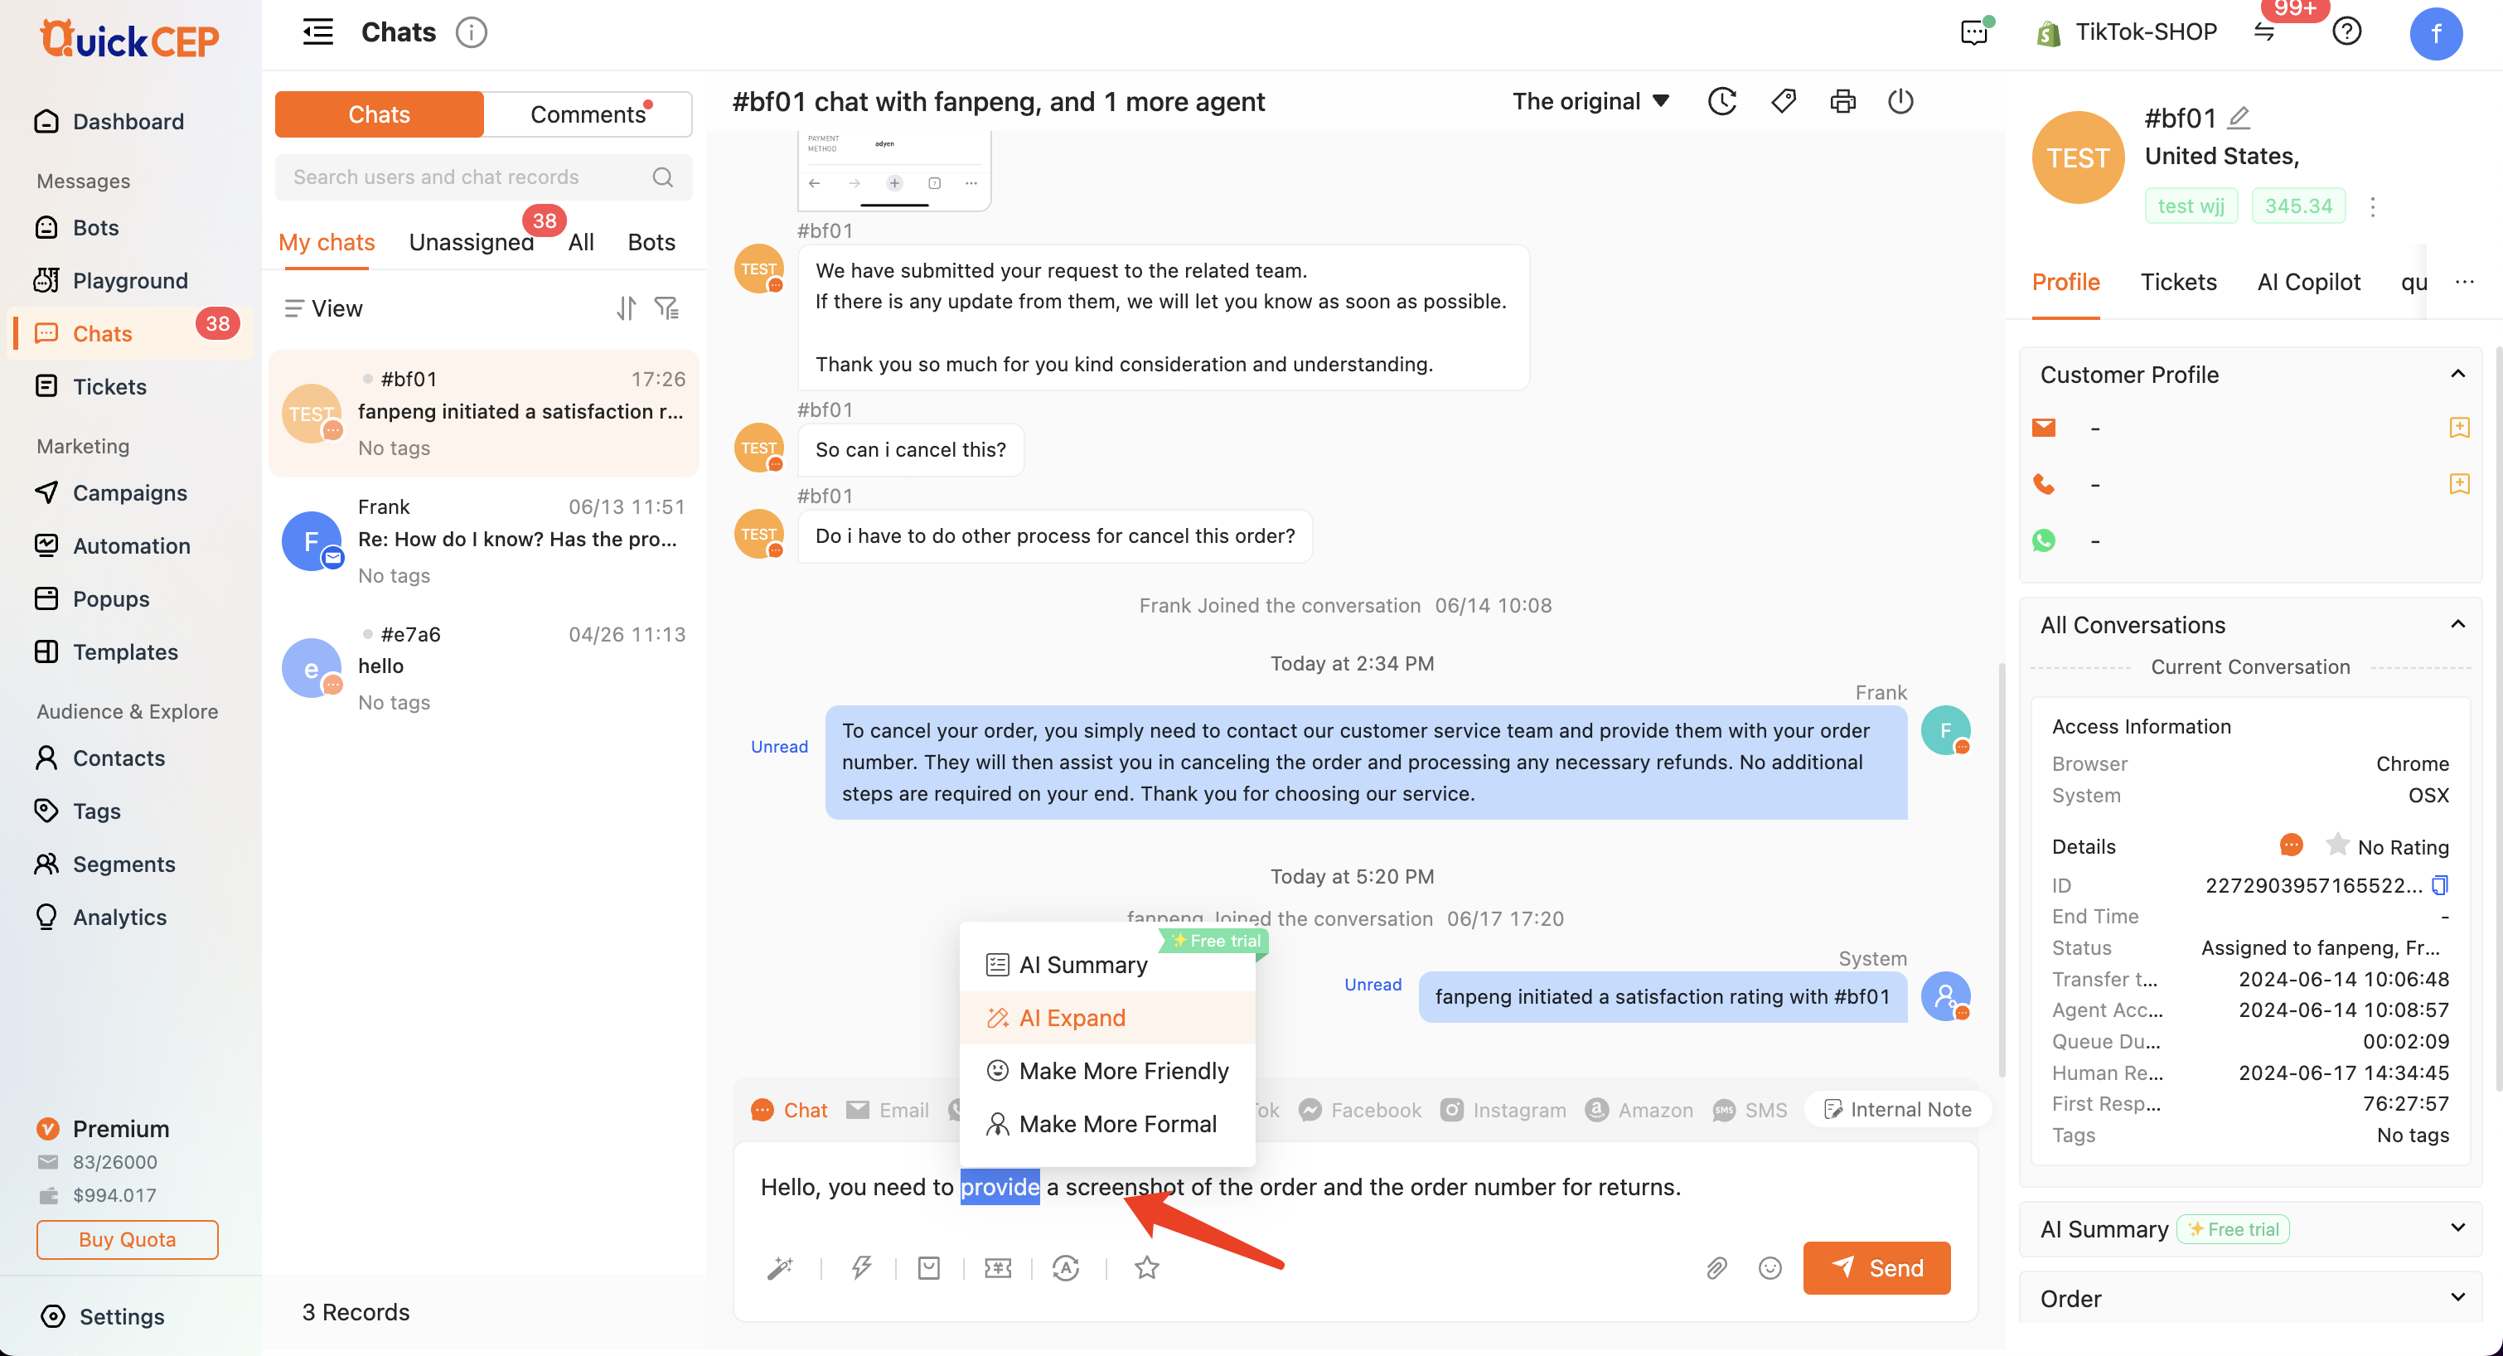Click the translate icon in composer
Image resolution: width=2503 pixels, height=1356 pixels.
(x=1066, y=1267)
